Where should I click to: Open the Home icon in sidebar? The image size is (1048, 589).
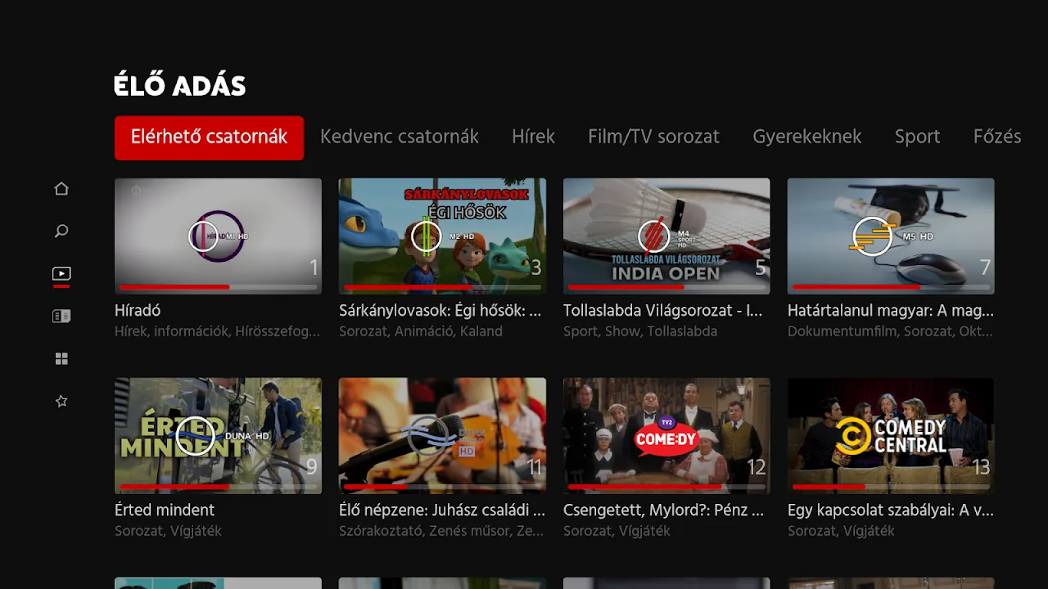pyautogui.click(x=61, y=189)
